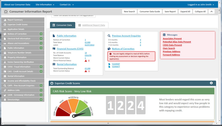This screenshot has height=126, width=222.
Task: Click the CAIS Risk Score - Very Low Risk header
Action: [132, 91]
